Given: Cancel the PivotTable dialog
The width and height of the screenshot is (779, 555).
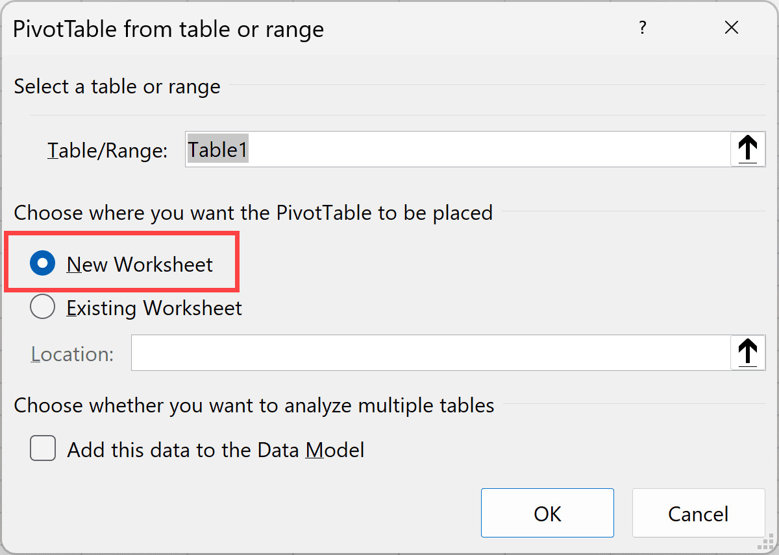Looking at the screenshot, I should pyautogui.click(x=698, y=513).
